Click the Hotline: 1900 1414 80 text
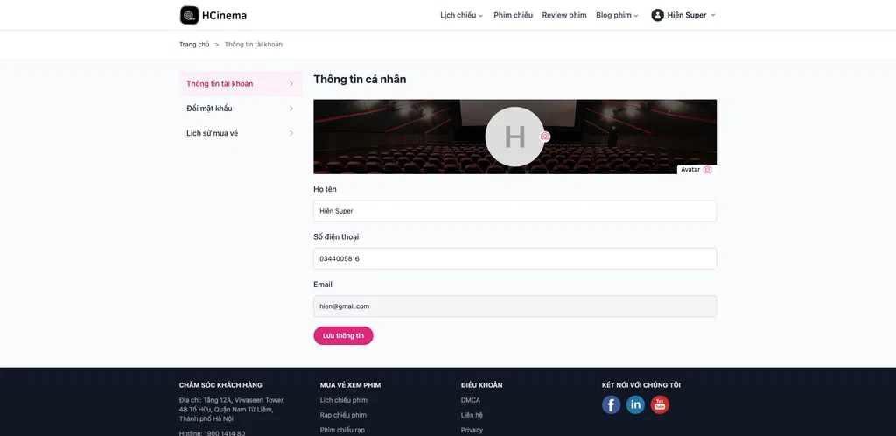 pyautogui.click(x=212, y=433)
